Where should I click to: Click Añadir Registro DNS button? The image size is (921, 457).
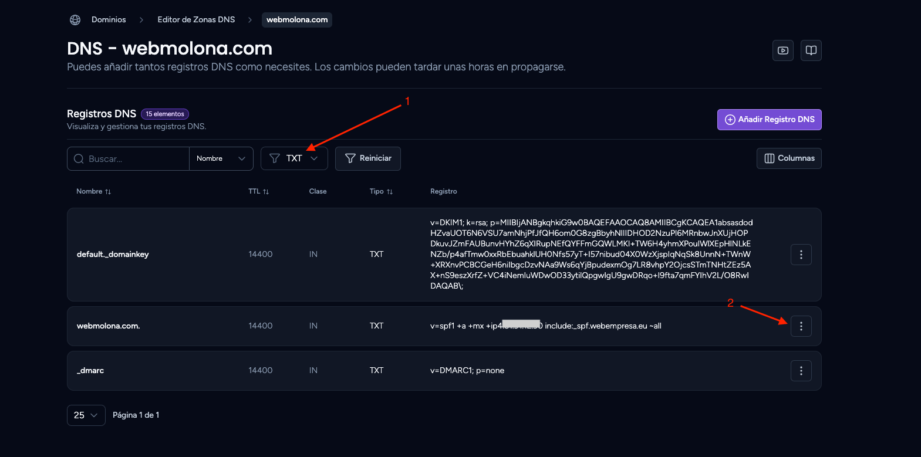coord(770,120)
